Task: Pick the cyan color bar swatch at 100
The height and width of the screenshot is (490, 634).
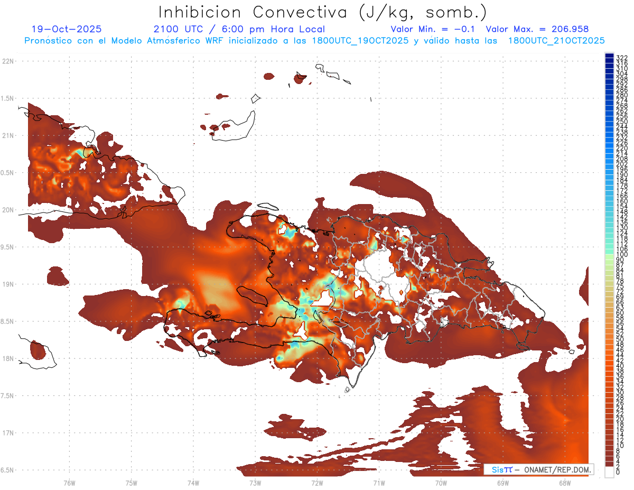Action: (x=609, y=255)
